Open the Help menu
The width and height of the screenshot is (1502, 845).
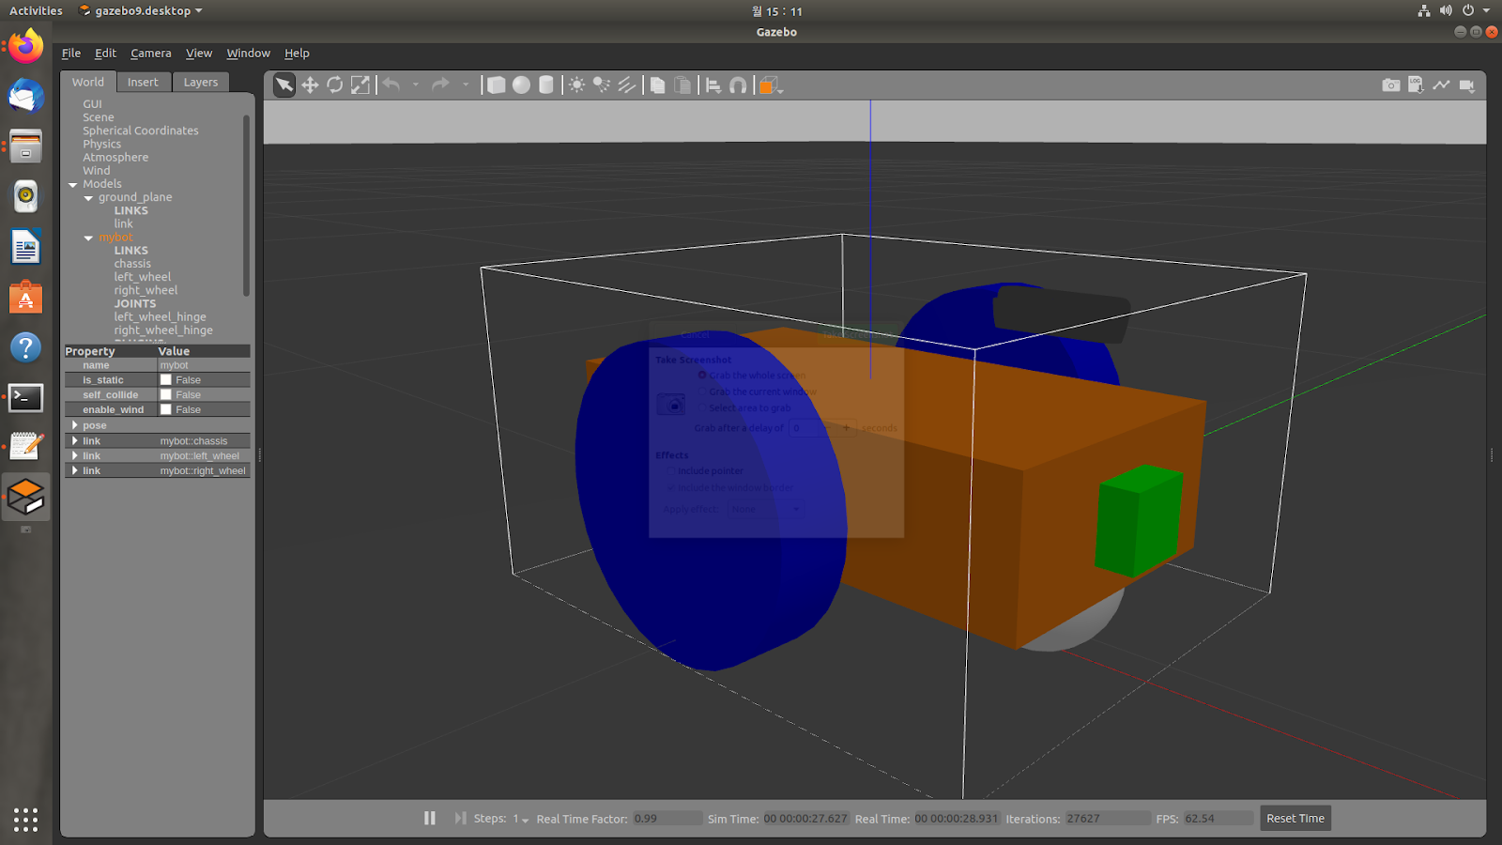(x=298, y=54)
